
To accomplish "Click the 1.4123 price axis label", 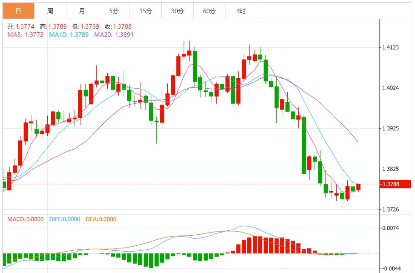I will 391,47.
